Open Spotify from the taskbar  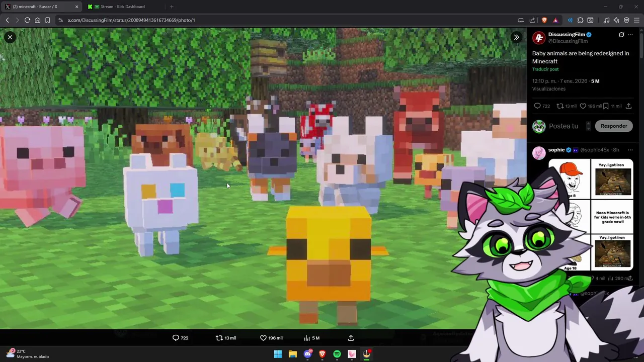point(337,354)
